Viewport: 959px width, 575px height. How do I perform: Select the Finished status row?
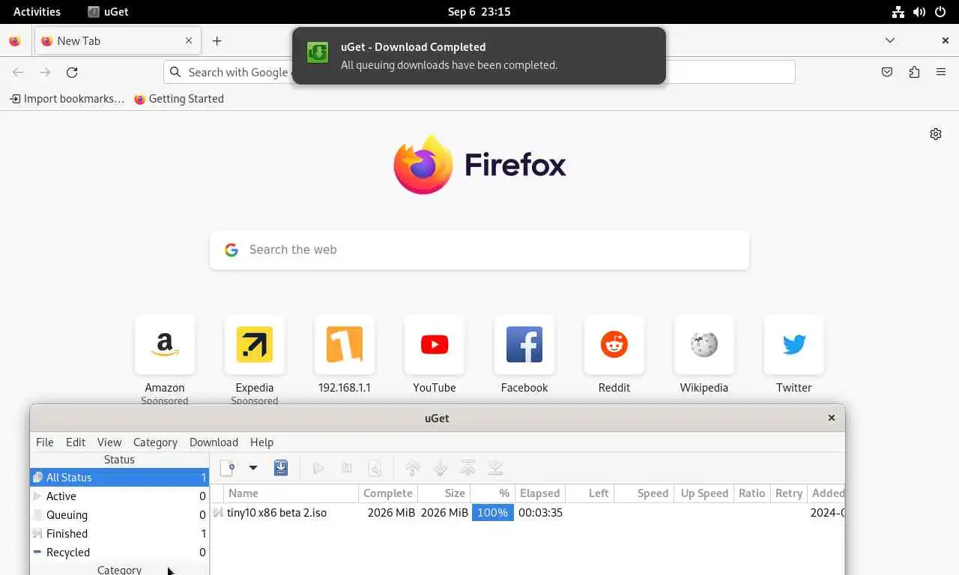pos(119,534)
